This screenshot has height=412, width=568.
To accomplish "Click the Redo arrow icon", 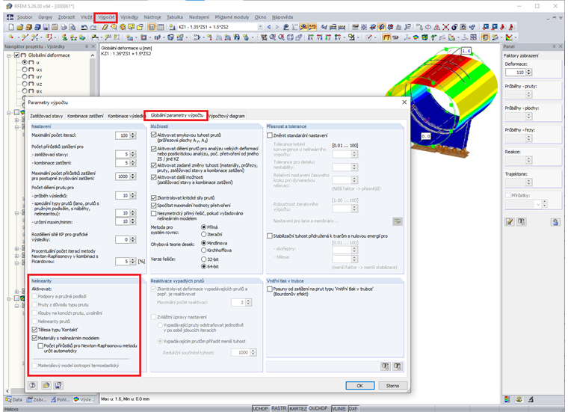I will [93, 27].
